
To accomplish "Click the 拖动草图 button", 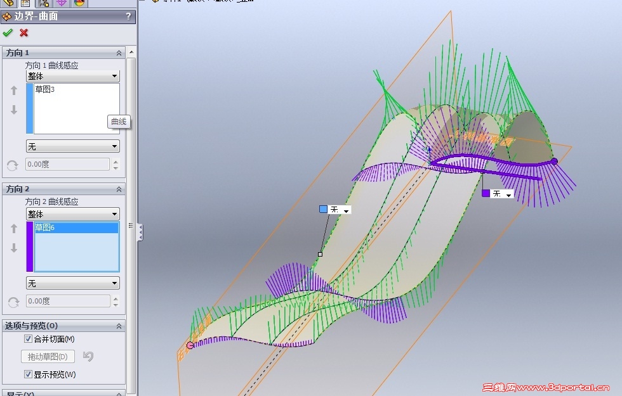I will click(48, 356).
